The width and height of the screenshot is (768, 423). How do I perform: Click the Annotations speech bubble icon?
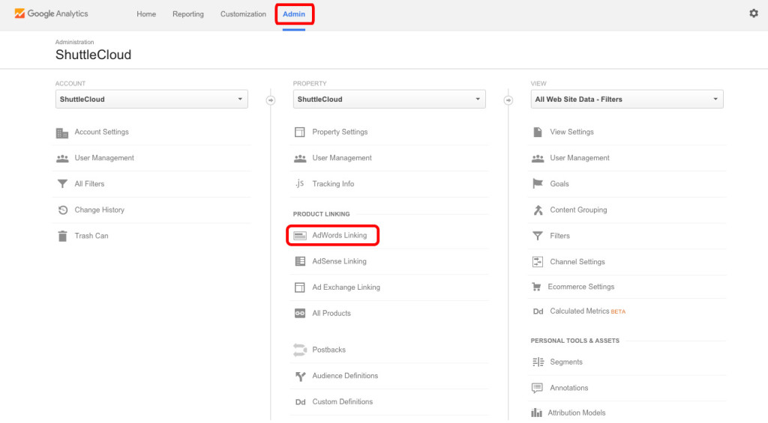[537, 388]
